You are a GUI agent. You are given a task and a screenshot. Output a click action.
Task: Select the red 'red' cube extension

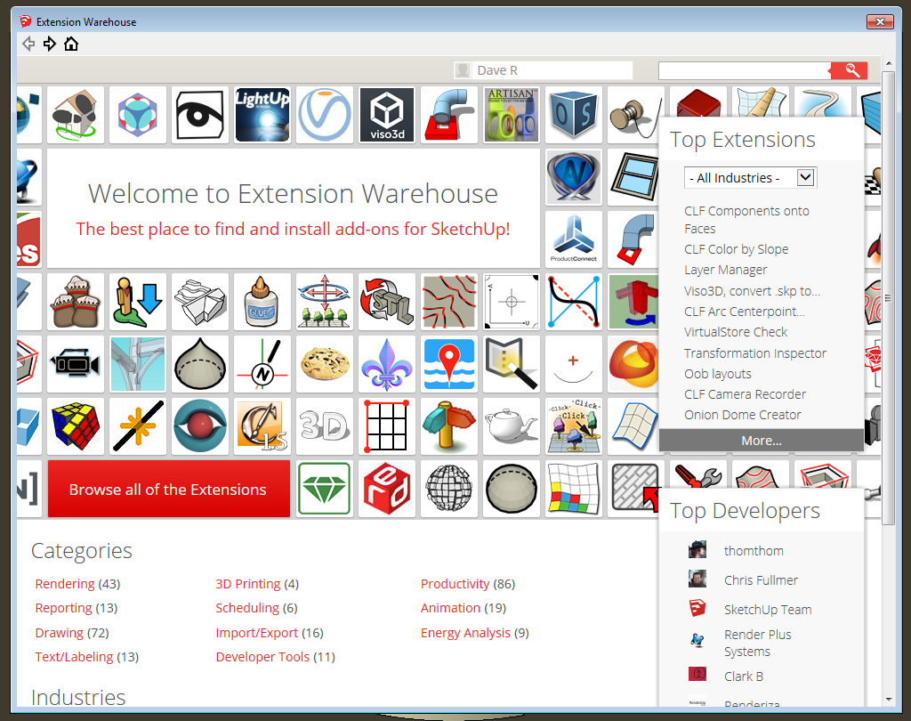pyautogui.click(x=387, y=489)
